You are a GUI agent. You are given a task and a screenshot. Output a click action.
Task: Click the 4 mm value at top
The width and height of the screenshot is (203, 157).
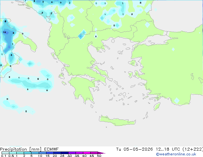pyautogui.click(x=52, y=2)
